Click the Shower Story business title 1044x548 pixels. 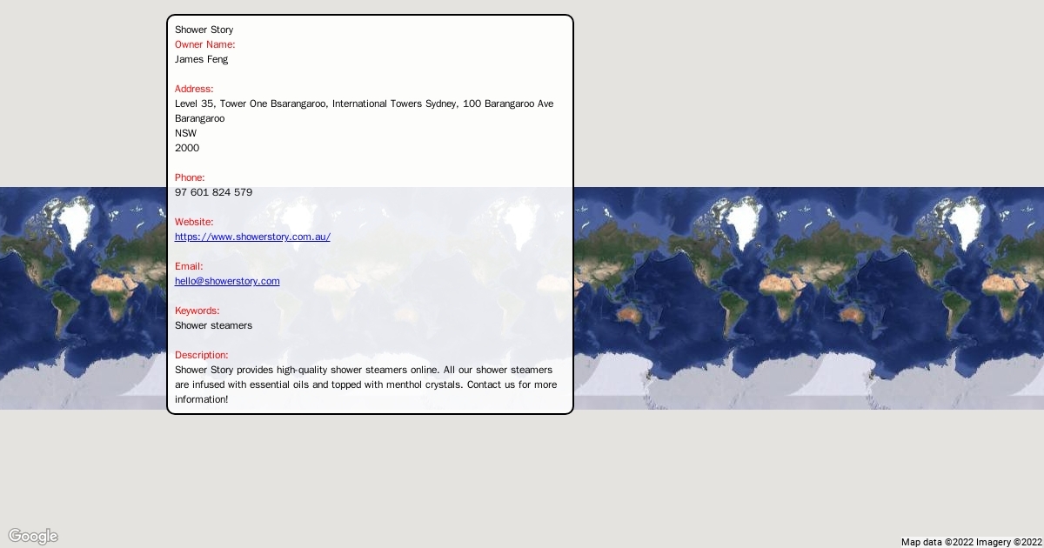(x=204, y=30)
